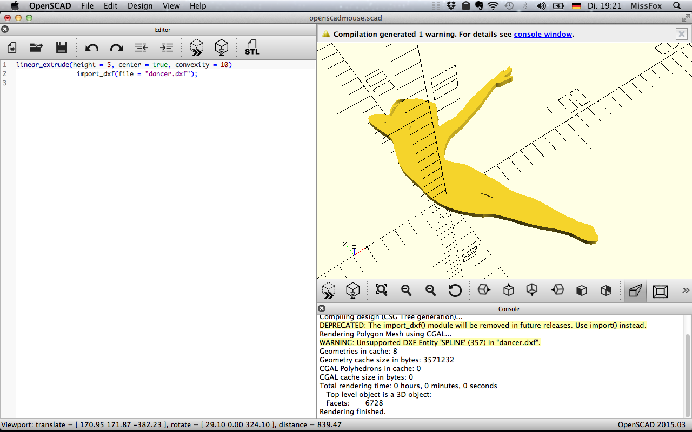
Task: Click the DEPRECATED message in console
Action: [483, 326]
